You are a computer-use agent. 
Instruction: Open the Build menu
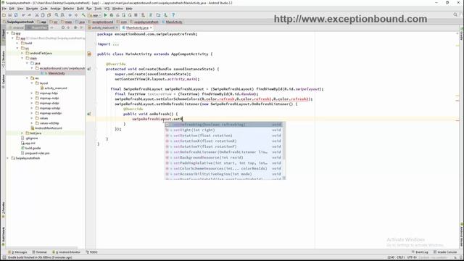coord(80,9)
